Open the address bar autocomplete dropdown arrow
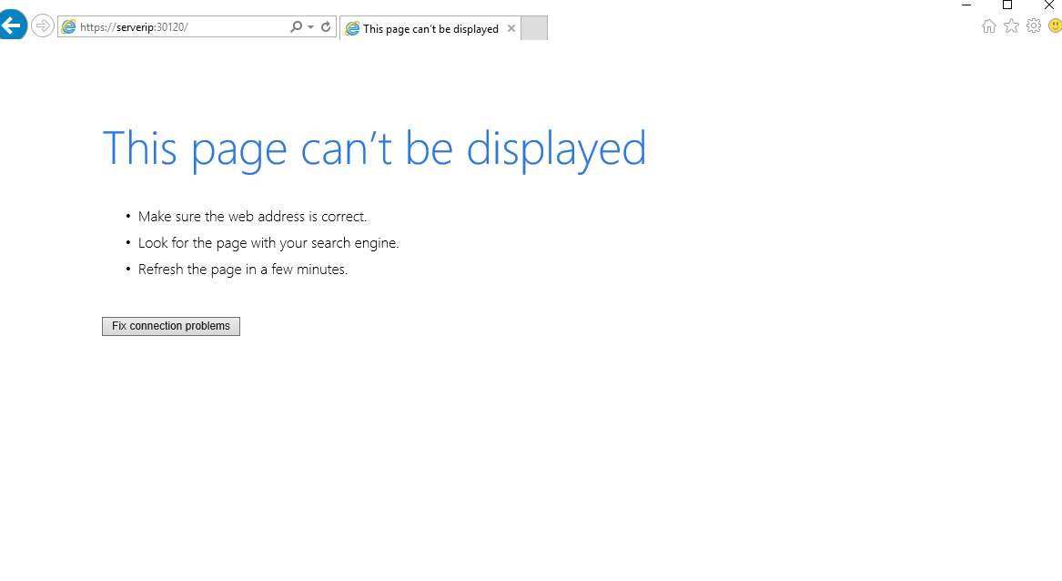The width and height of the screenshot is (1062, 581). [x=311, y=27]
